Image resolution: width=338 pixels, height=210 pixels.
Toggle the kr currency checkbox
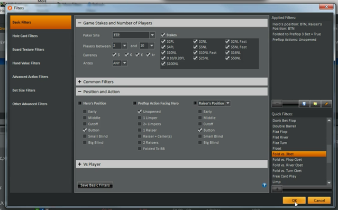click(x=148, y=55)
